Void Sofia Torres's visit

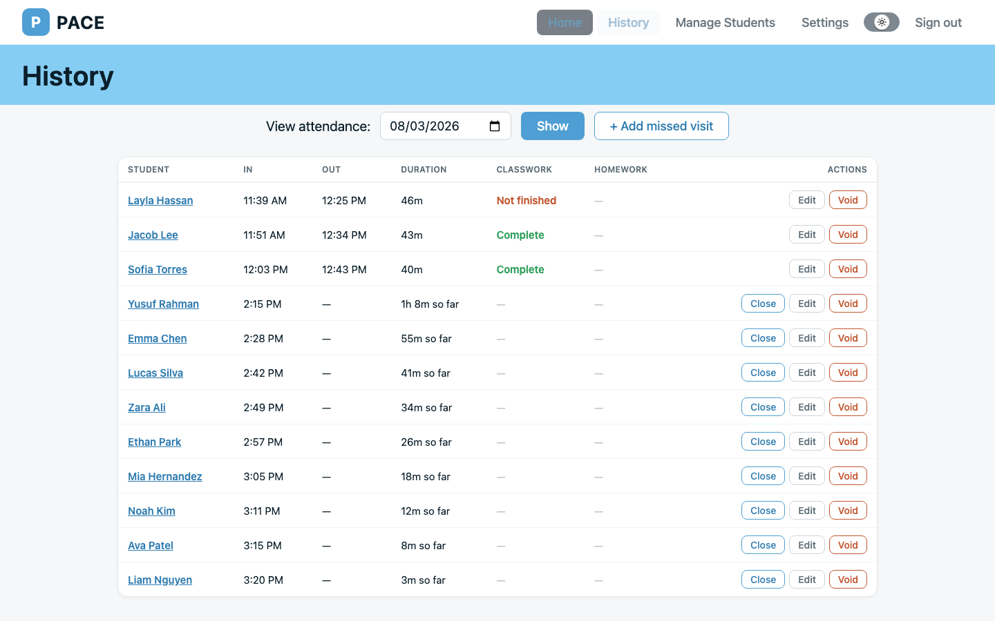848,269
